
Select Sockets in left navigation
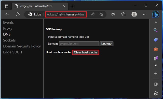[x=9, y=40]
